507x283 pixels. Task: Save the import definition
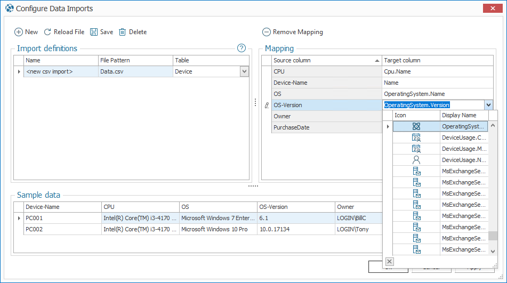101,32
